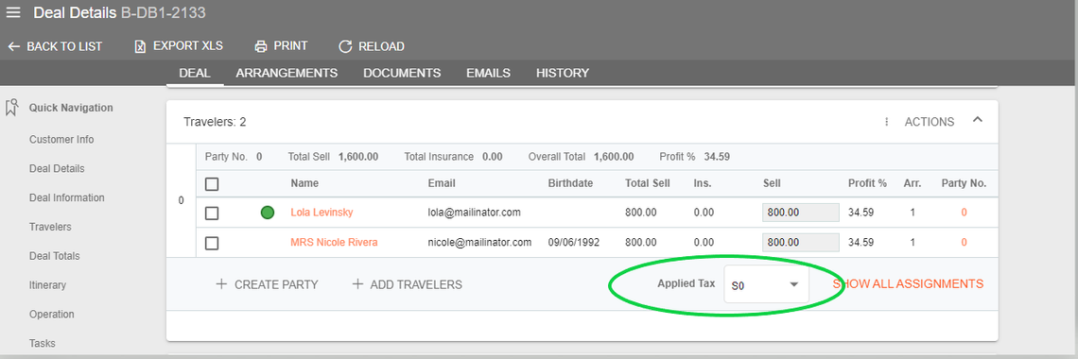Viewport: 1078px width, 359px height.
Task: Click the Reload button label
Action: [x=382, y=46]
